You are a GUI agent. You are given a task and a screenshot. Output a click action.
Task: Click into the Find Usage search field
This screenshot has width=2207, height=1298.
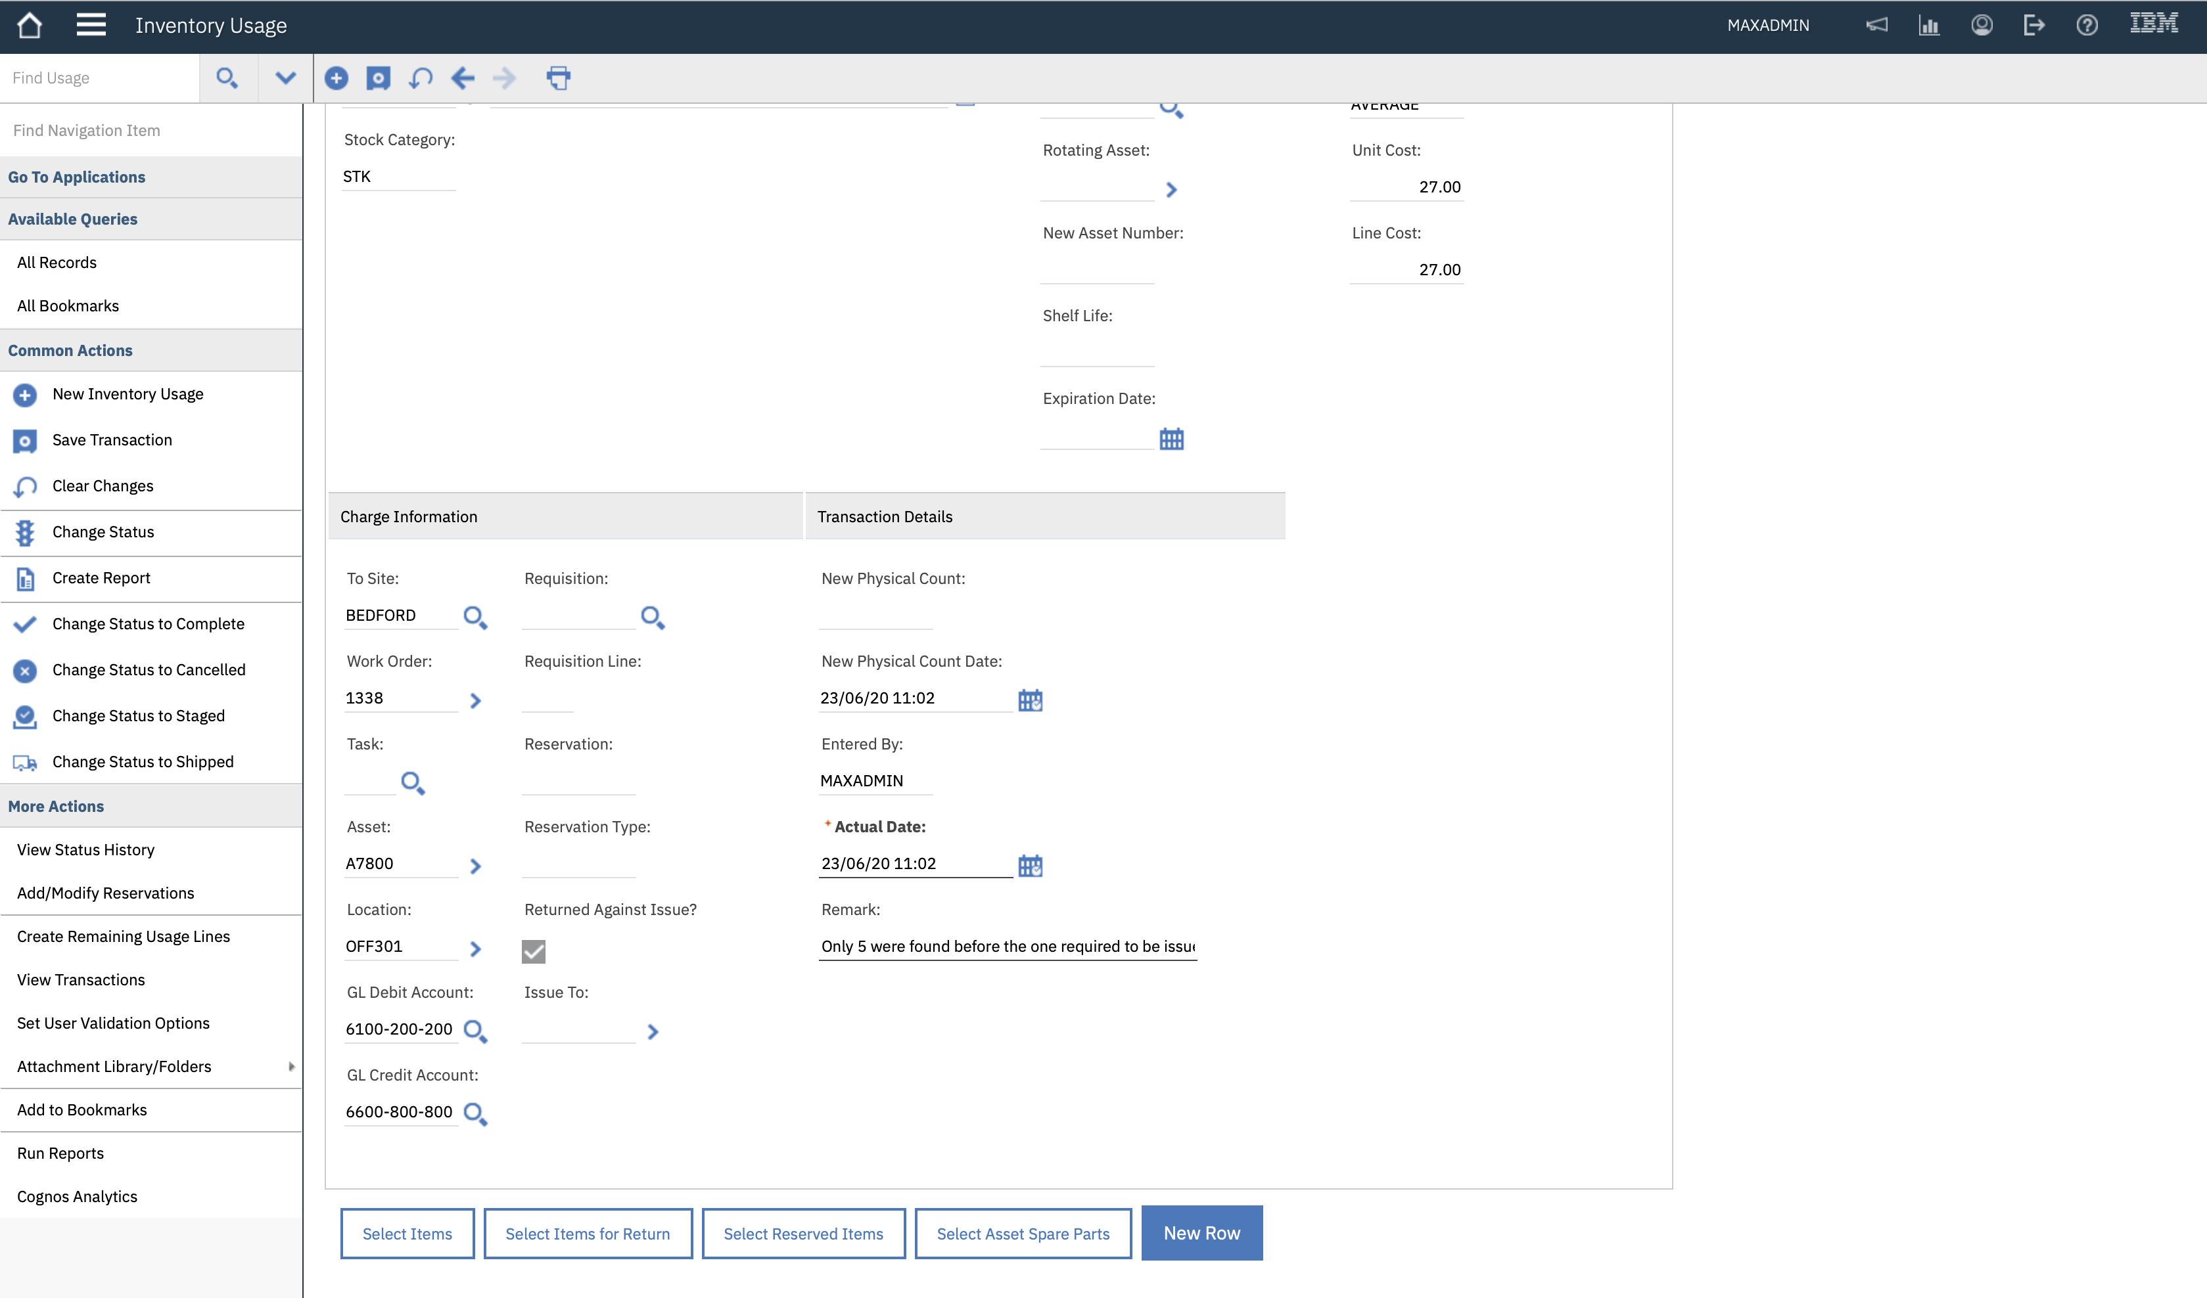(97, 78)
